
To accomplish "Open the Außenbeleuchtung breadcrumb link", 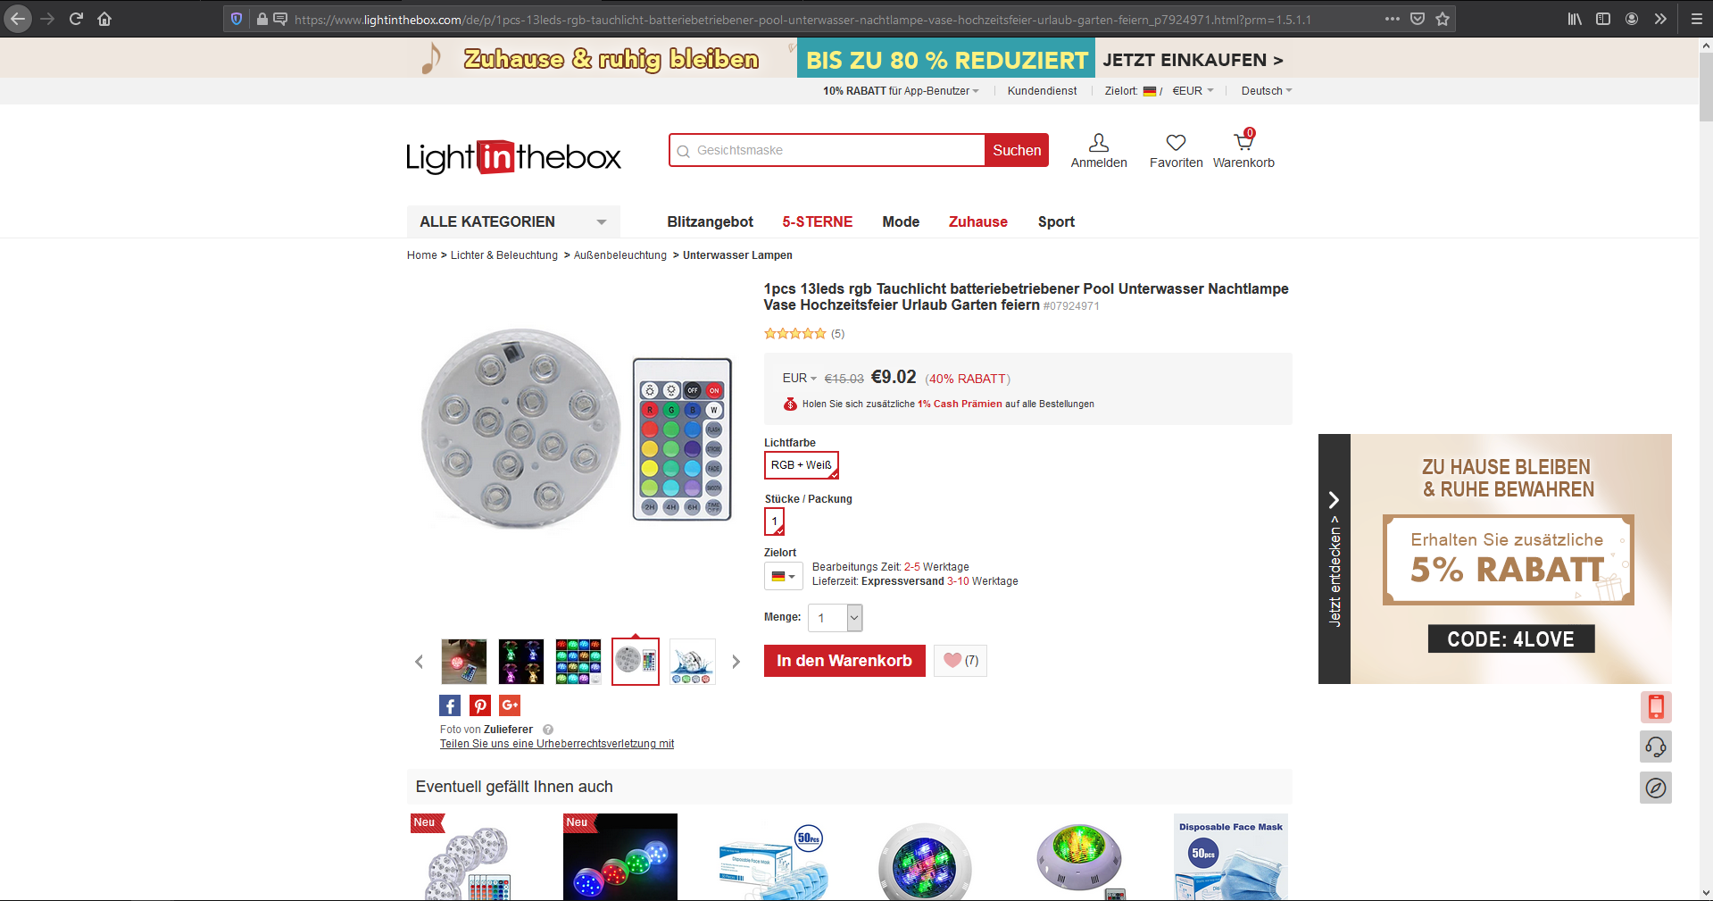I will click(x=620, y=255).
